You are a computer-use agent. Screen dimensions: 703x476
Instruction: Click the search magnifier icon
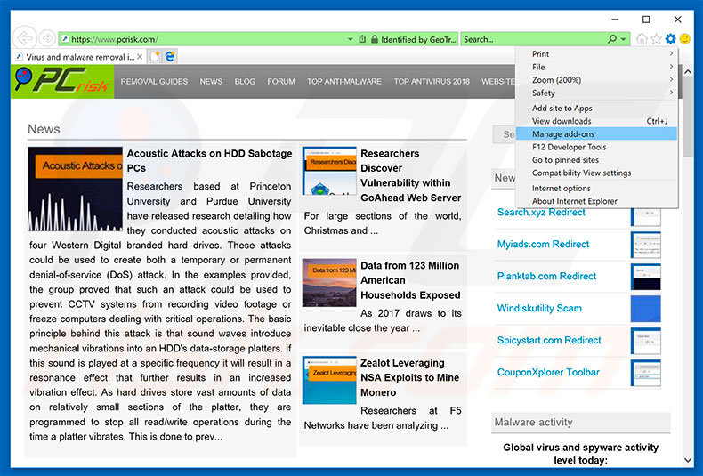coord(612,39)
